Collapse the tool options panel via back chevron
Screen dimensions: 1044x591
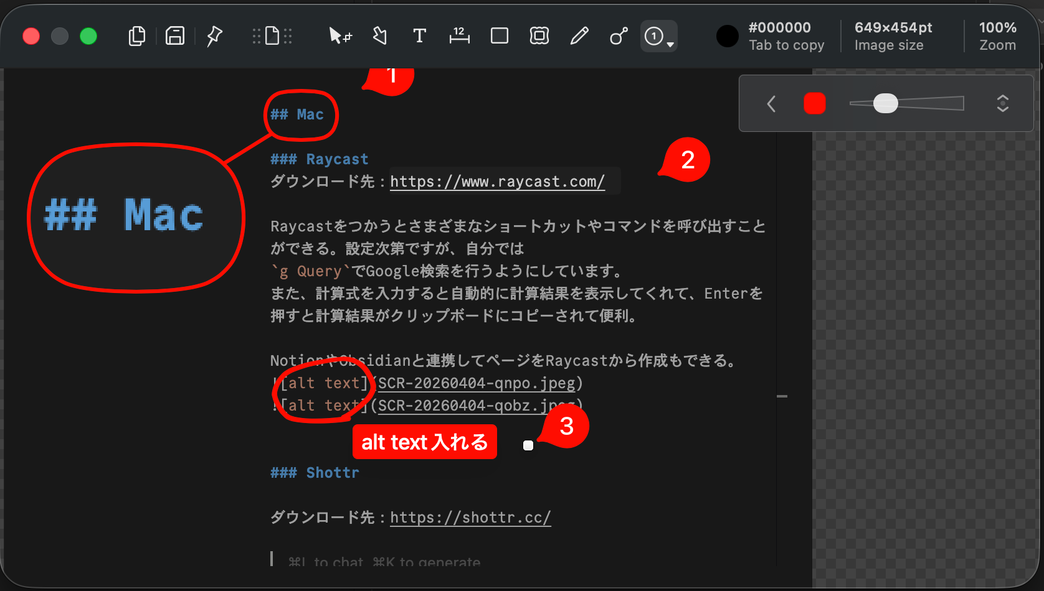coord(771,103)
